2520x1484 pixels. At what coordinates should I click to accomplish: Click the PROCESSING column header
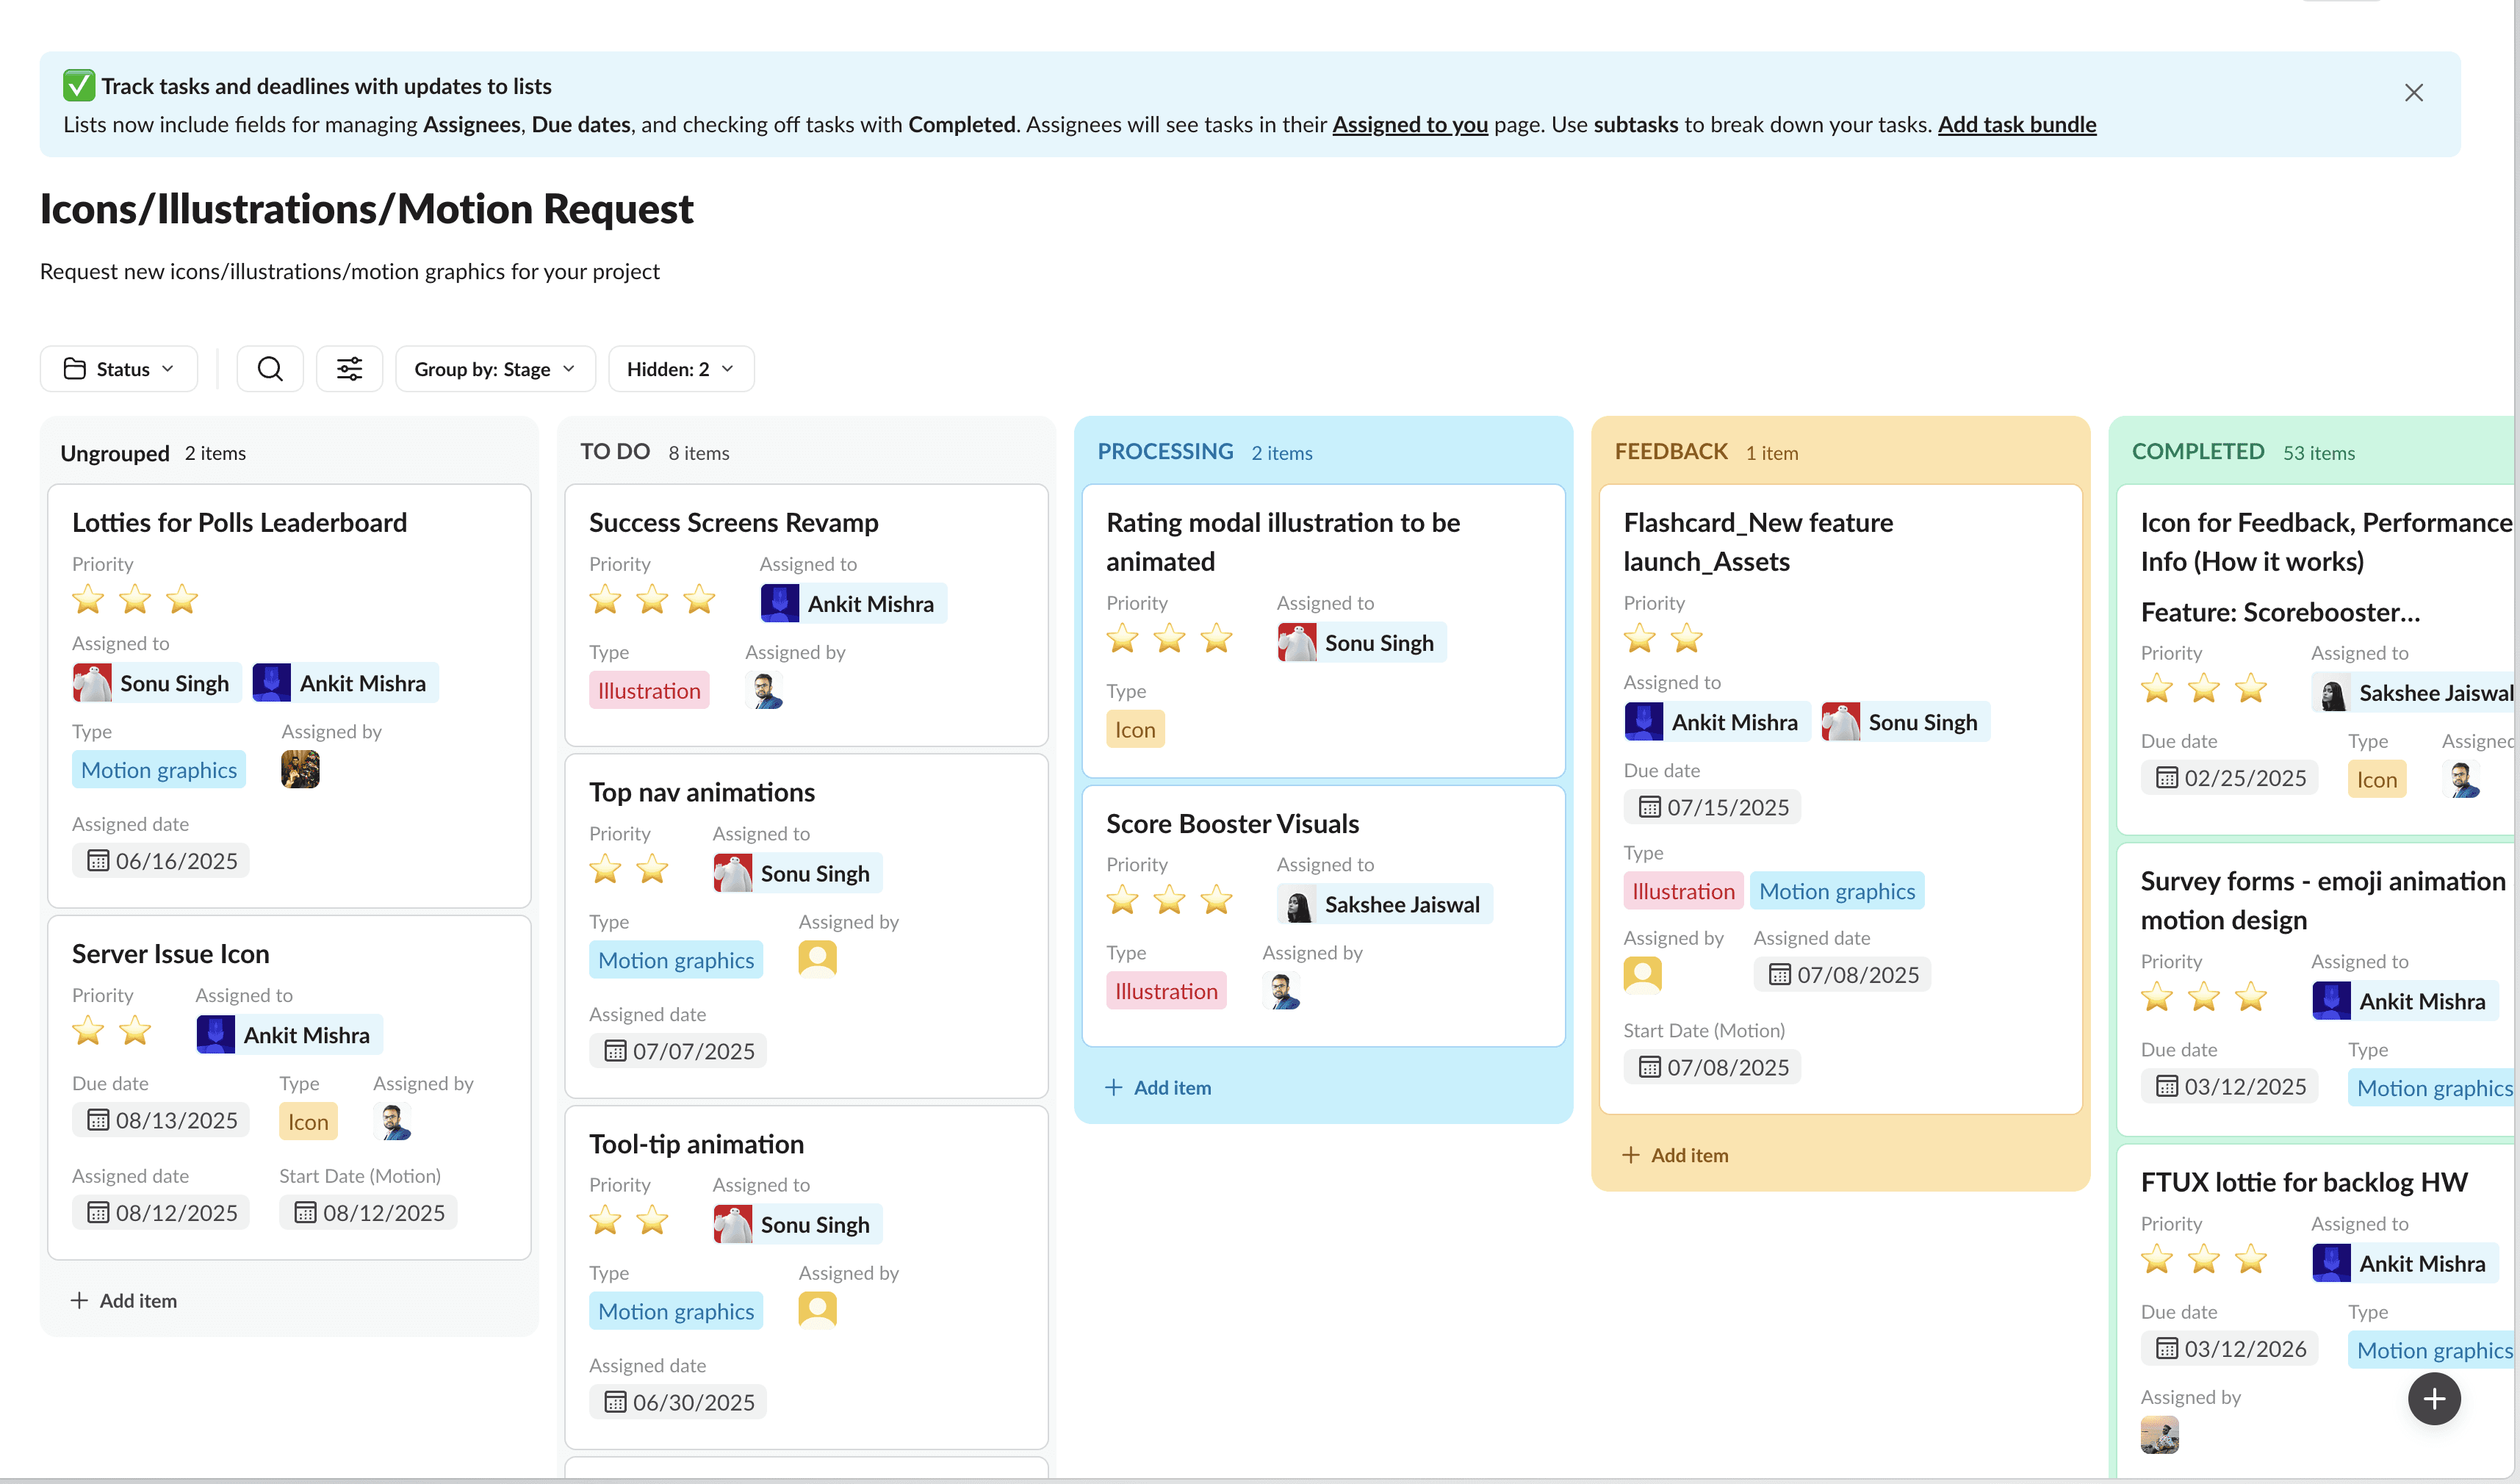1165,452
